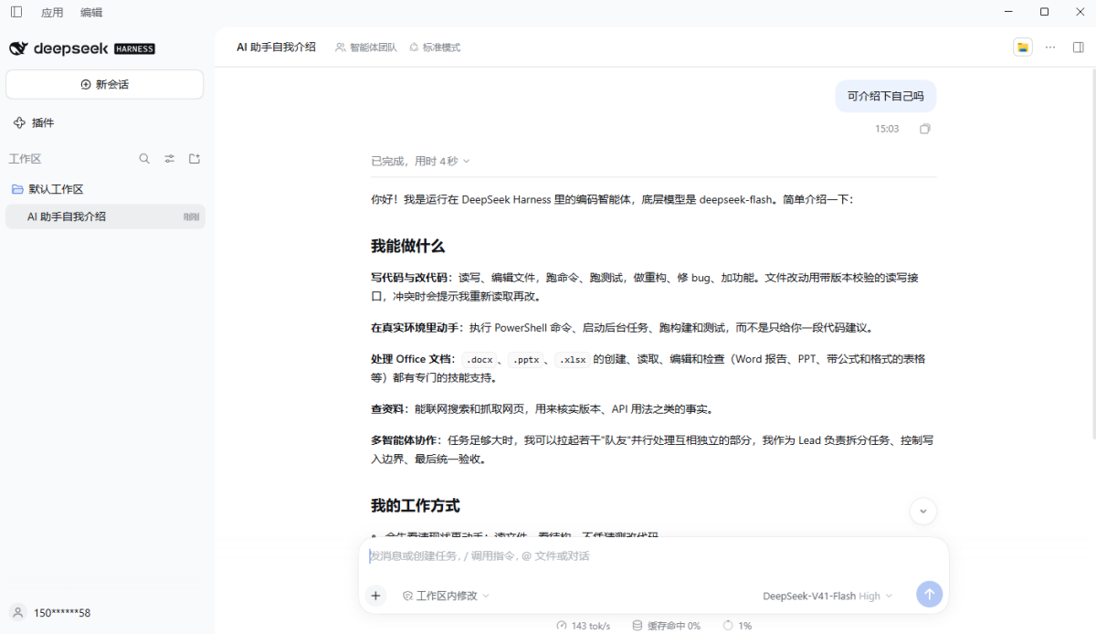
Task: Click the message input field
Action: tap(653, 555)
